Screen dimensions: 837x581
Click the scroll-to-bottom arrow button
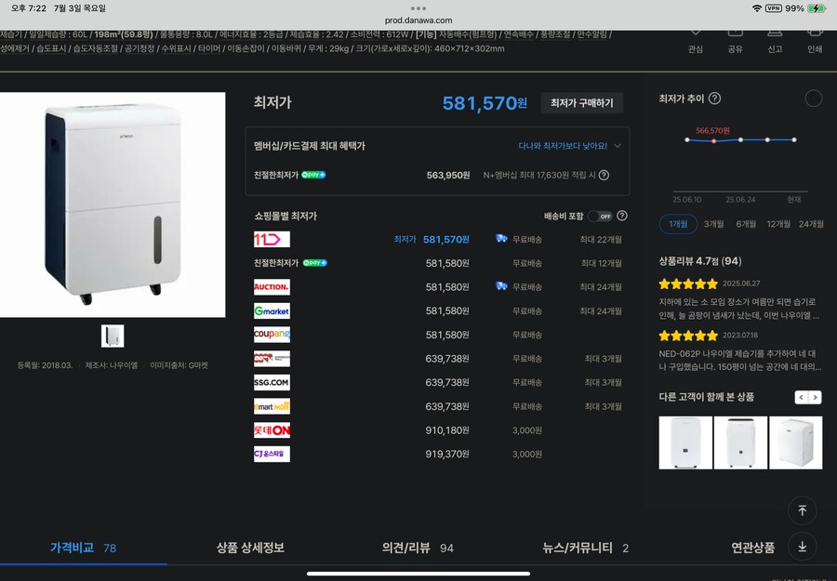(802, 547)
